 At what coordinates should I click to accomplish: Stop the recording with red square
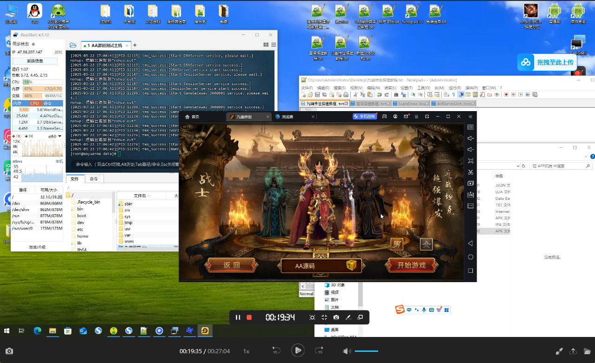[249, 317]
